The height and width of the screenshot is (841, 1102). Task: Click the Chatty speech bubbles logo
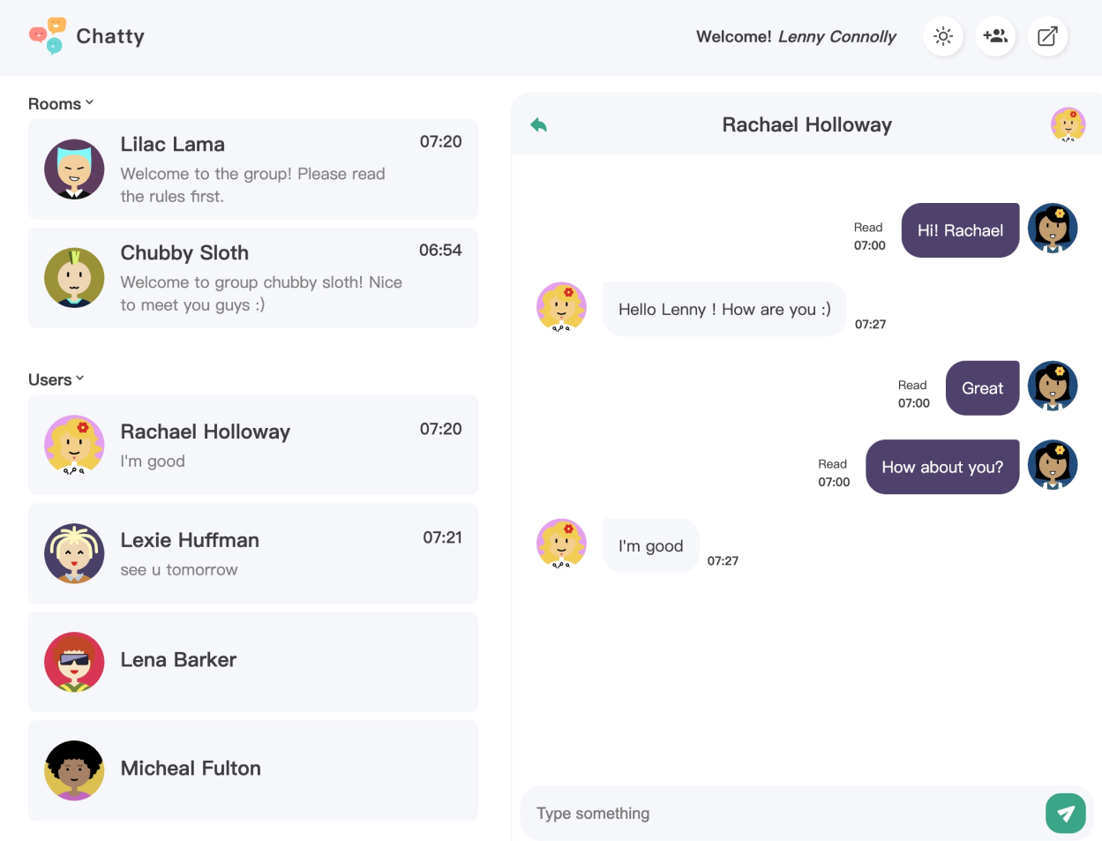[x=48, y=36]
